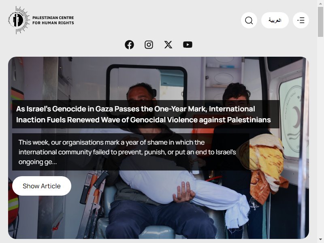Open the search magnifier button
324x243 pixels.
249,20
